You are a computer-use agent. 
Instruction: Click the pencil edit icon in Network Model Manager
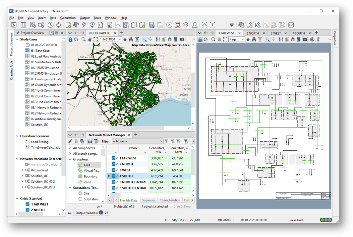[70, 142]
